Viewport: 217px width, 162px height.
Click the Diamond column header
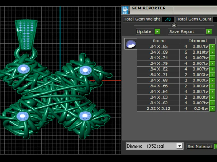pyautogui.click(x=198, y=41)
